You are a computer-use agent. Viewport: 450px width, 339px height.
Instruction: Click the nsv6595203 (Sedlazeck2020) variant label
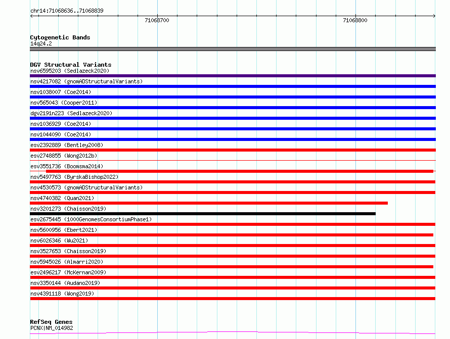[x=70, y=71]
